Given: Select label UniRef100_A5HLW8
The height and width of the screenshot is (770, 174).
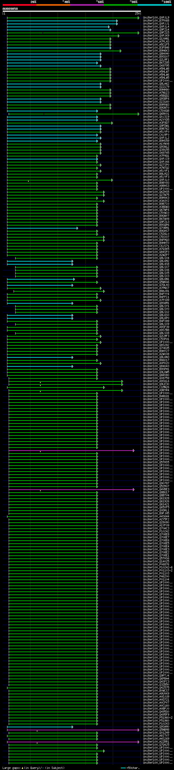Looking at the screenshot, I should click(156, 69).
